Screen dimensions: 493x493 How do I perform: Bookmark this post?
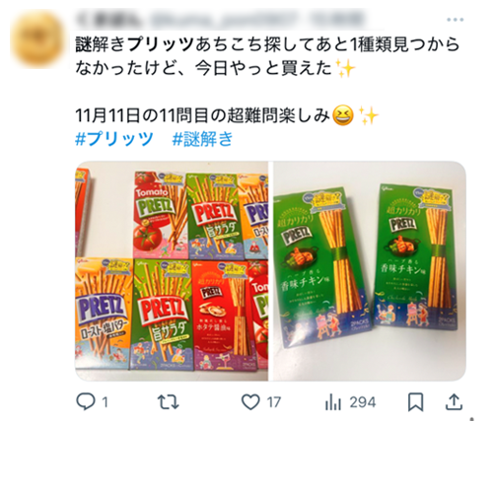(415, 402)
